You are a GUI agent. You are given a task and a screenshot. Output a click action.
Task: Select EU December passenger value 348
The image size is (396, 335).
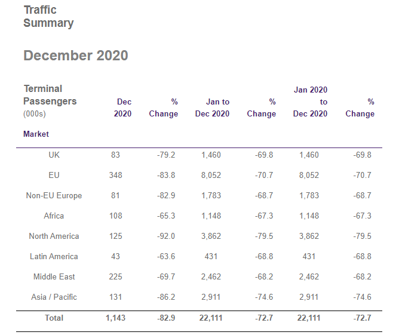[115, 175]
